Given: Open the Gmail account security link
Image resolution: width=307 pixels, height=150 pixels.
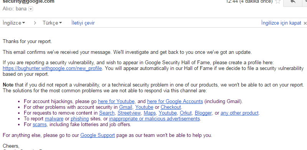Looking at the screenshot, I should [126, 107].
